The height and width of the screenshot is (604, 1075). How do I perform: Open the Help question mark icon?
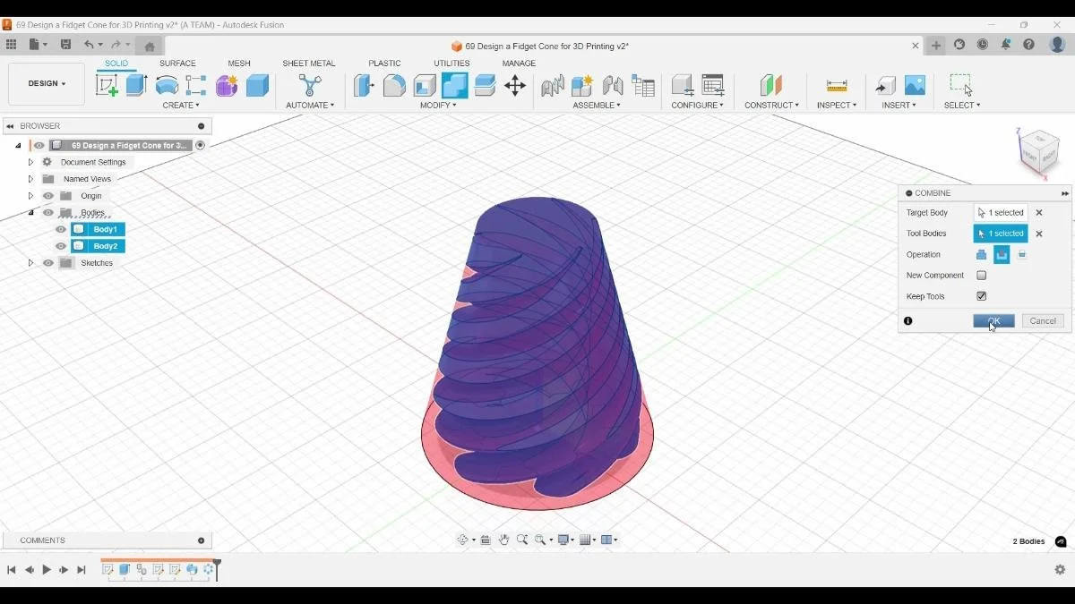(1029, 45)
